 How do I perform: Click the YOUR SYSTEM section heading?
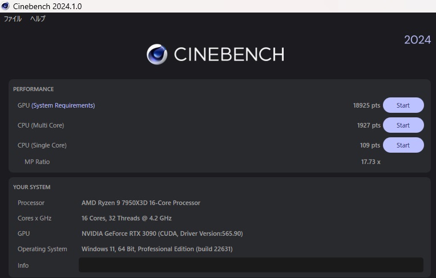[x=32, y=187]
